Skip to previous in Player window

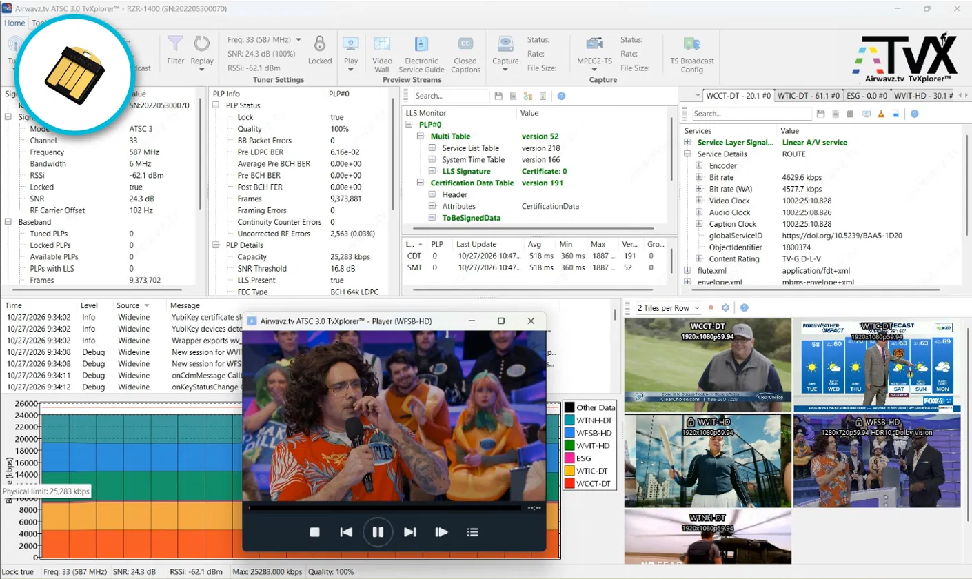(346, 531)
